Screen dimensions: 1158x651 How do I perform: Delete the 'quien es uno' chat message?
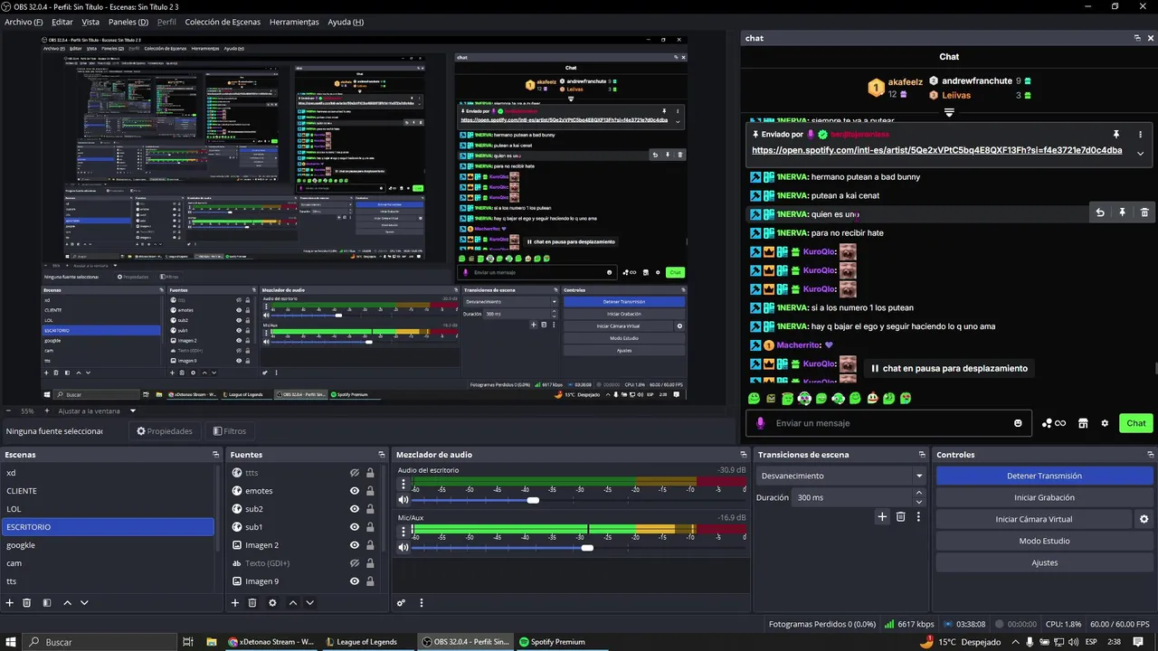[x=1144, y=213]
